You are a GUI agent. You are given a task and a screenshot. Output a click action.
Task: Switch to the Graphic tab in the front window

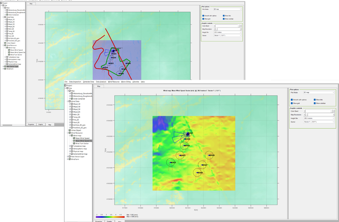[109, 221]
